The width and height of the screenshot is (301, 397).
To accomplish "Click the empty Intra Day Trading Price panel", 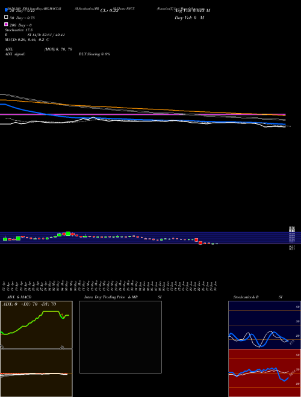I will point(120,337).
